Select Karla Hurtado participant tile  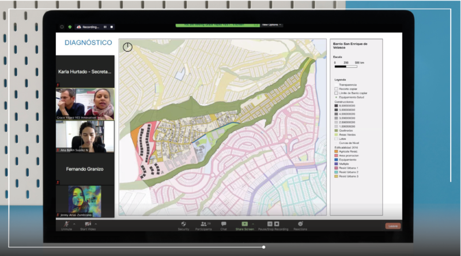85,71
